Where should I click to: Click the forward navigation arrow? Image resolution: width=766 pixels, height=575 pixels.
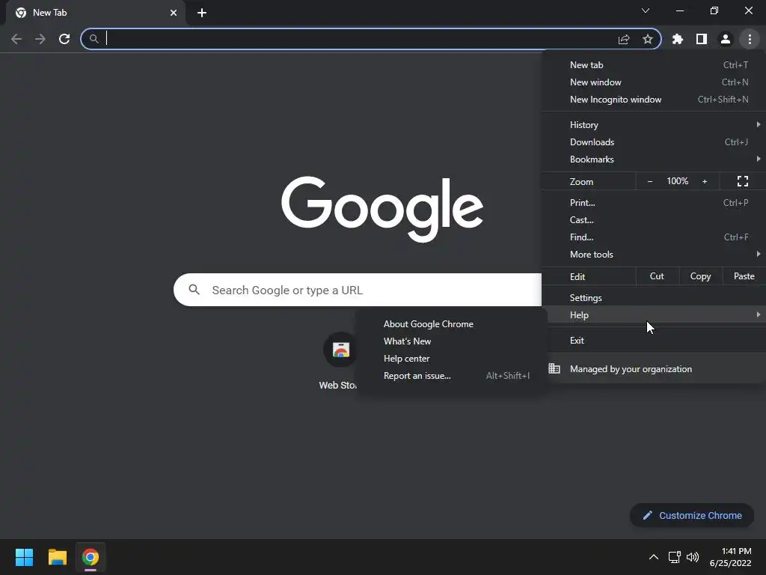pos(40,39)
